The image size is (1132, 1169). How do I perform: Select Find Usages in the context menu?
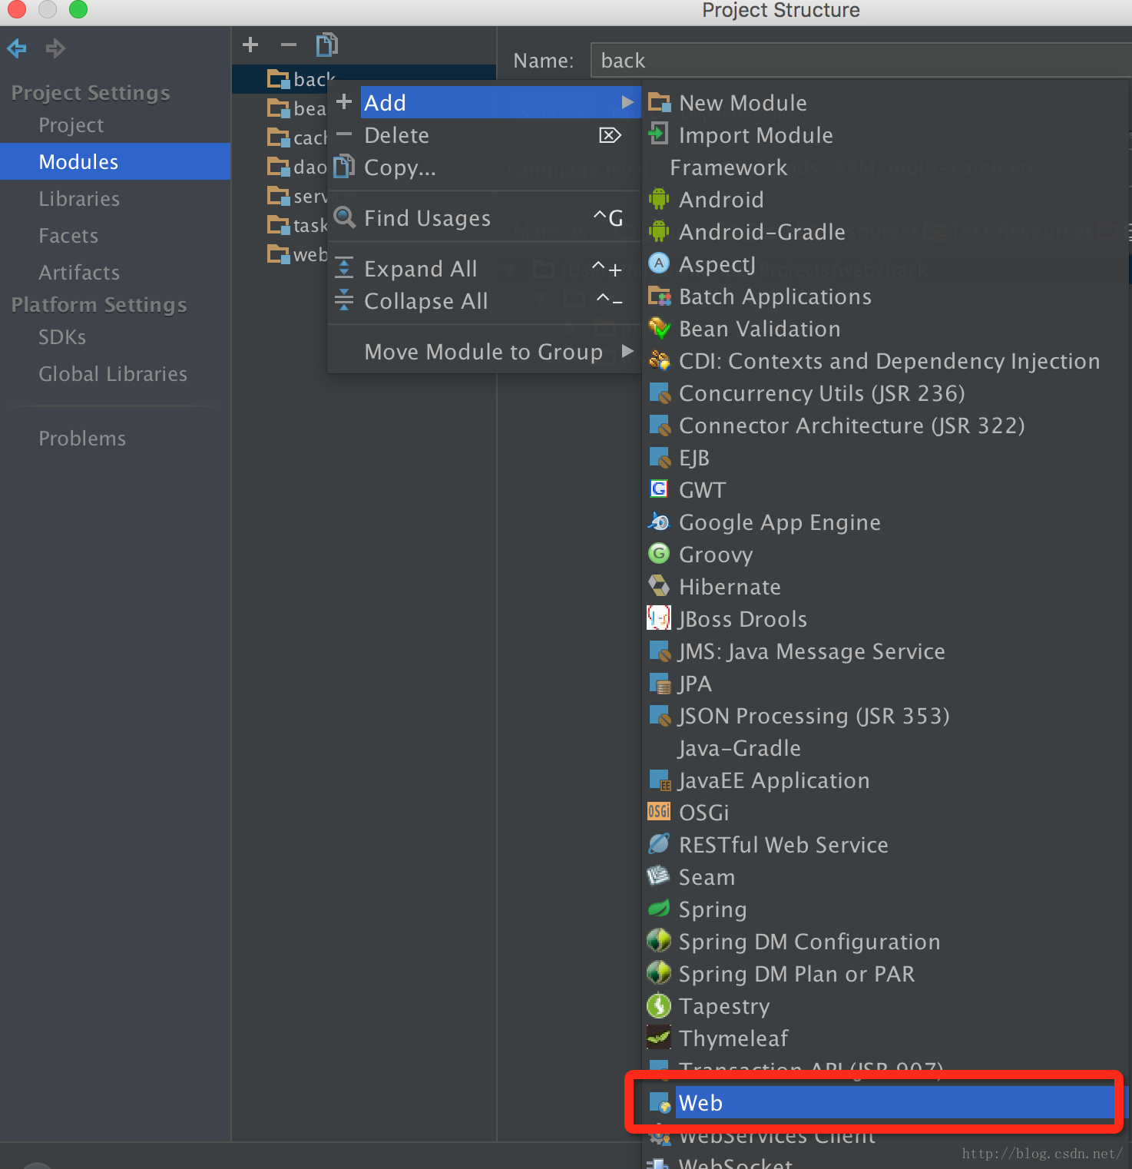(484, 218)
